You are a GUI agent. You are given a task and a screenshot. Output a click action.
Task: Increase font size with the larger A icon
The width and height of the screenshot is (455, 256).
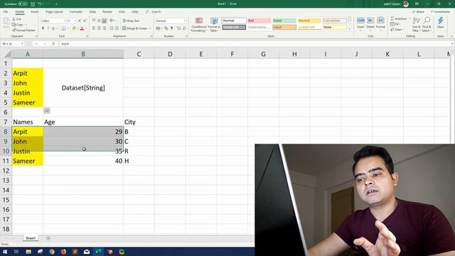(80, 21)
